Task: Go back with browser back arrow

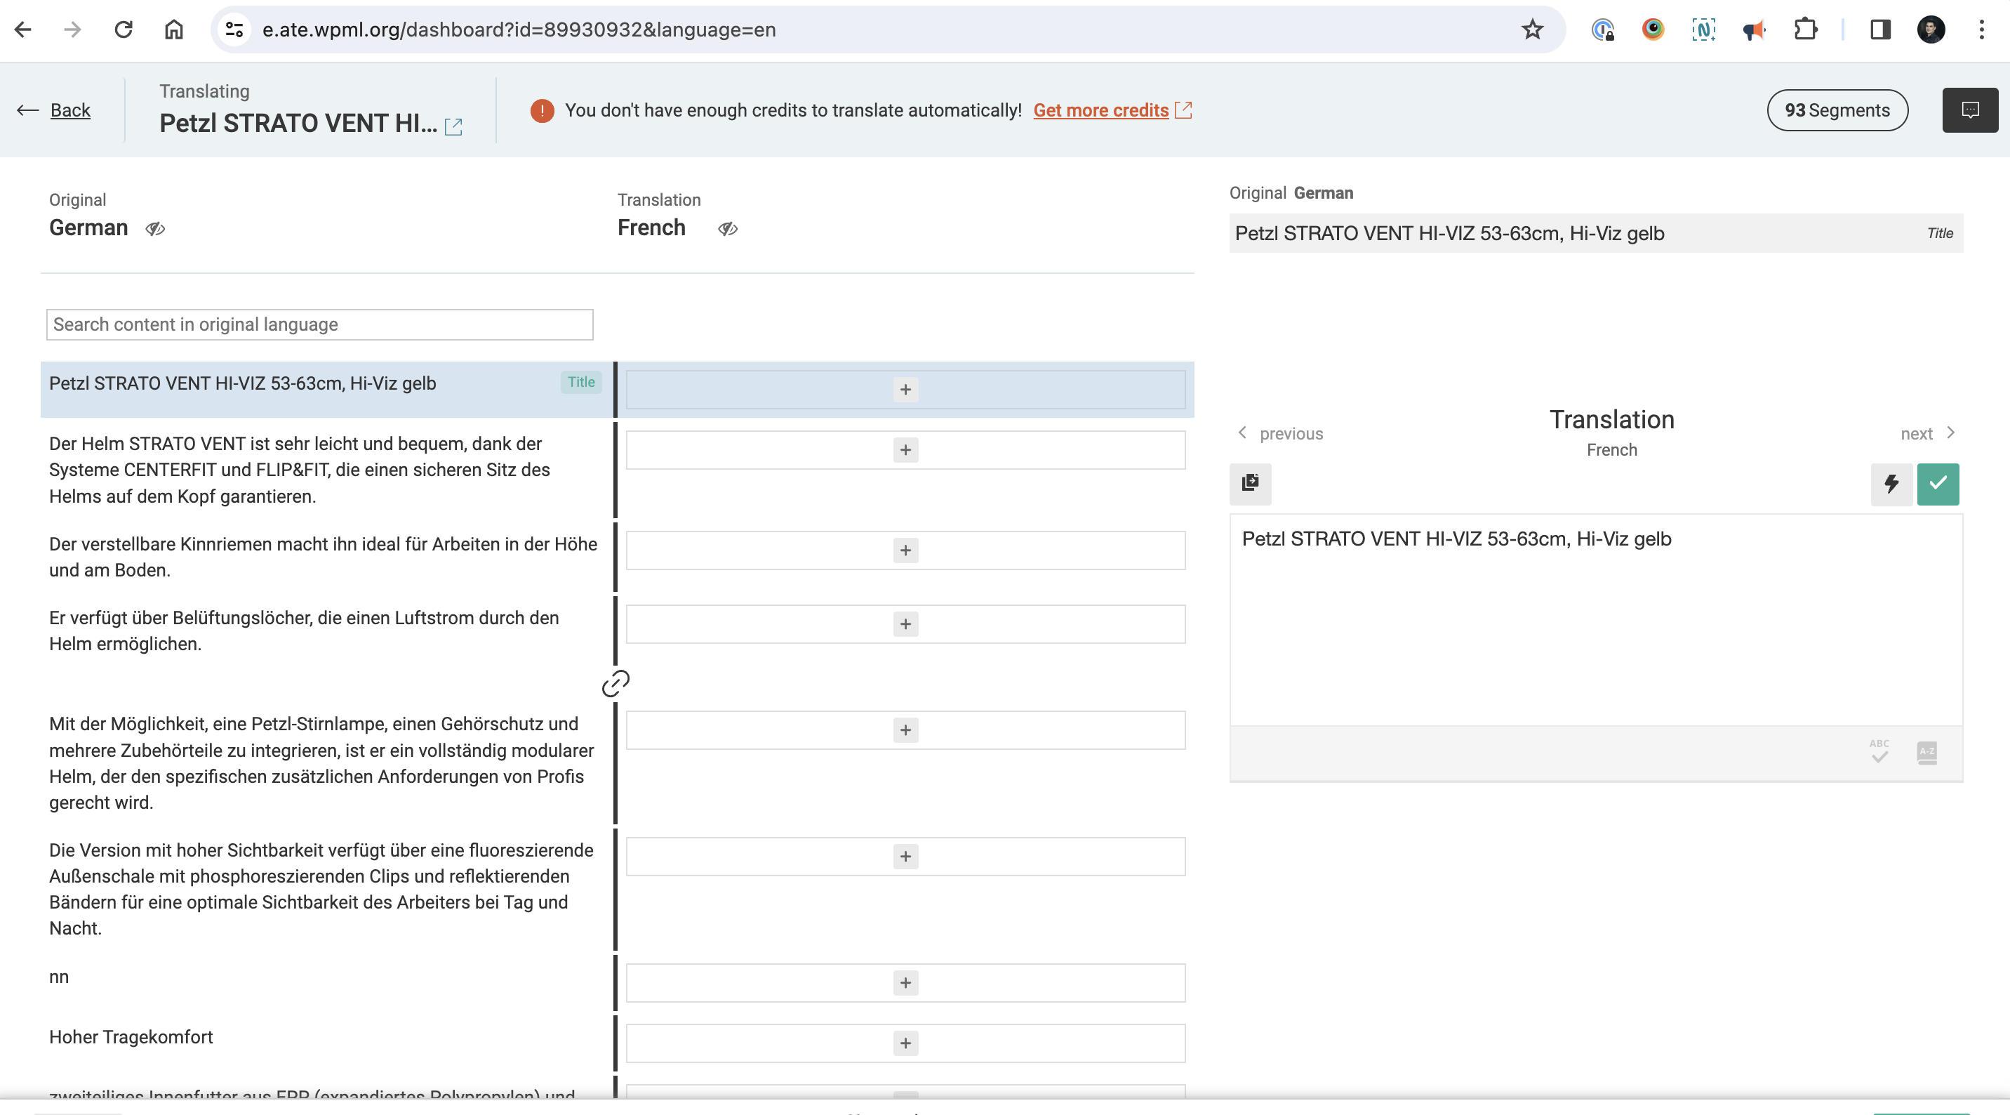Action: coord(22,29)
